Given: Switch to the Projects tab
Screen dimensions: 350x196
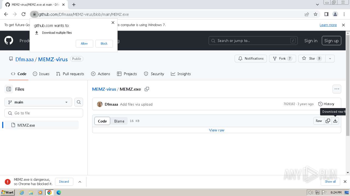Looking at the screenshot, I should click(x=127, y=74).
